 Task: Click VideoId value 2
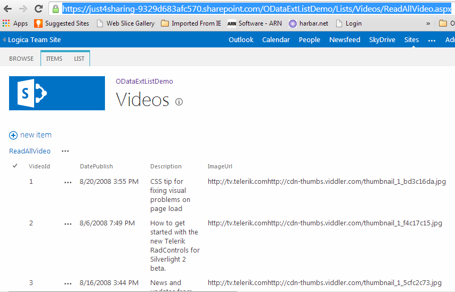pyautogui.click(x=31, y=223)
